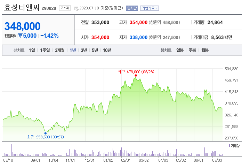Click the 07/03 x-axis date label
Image resolution: width=242 pixels, height=168 pixels.
tap(217, 160)
